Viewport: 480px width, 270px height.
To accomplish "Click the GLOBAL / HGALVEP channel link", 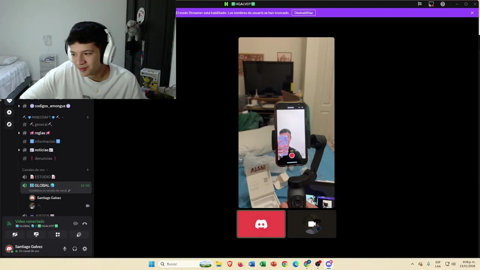I will 37,226.
